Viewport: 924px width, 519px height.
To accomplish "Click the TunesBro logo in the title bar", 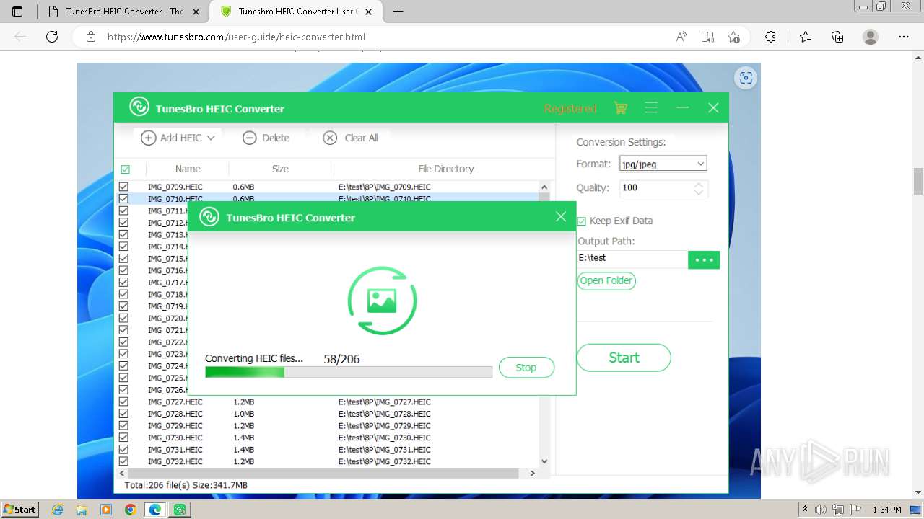I will 139,107.
